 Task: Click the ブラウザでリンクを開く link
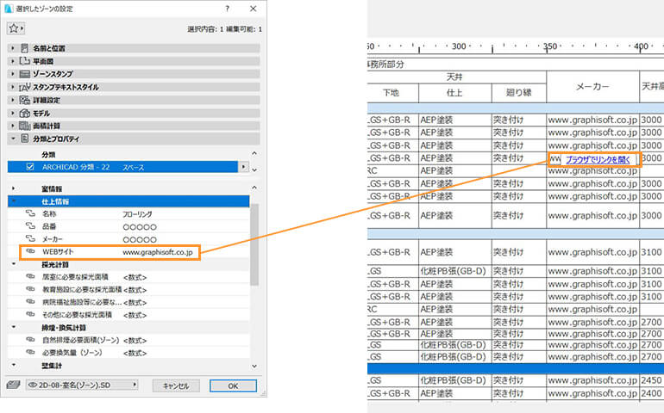[x=601, y=159]
